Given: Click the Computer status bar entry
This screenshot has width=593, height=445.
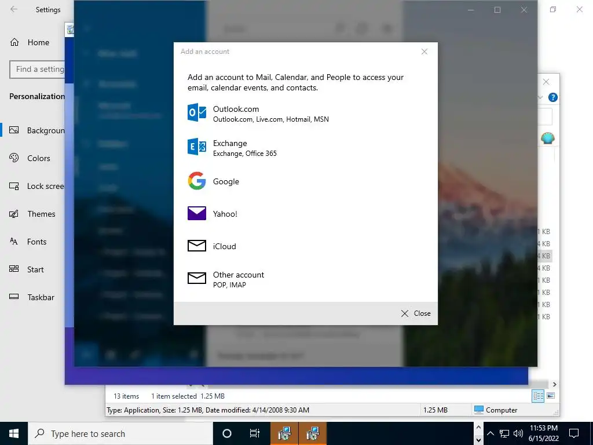Looking at the screenshot, I should coord(496,410).
